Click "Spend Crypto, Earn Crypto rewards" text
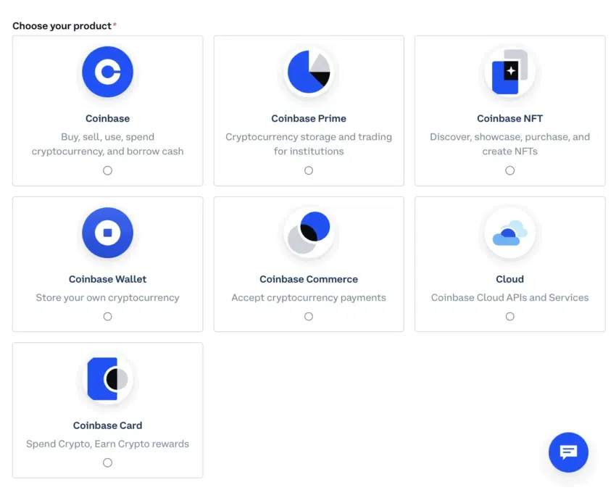This screenshot has width=616, height=490. [x=107, y=444]
